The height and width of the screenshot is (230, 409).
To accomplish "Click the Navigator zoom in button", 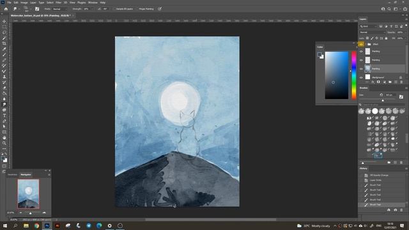I will point(44,213).
